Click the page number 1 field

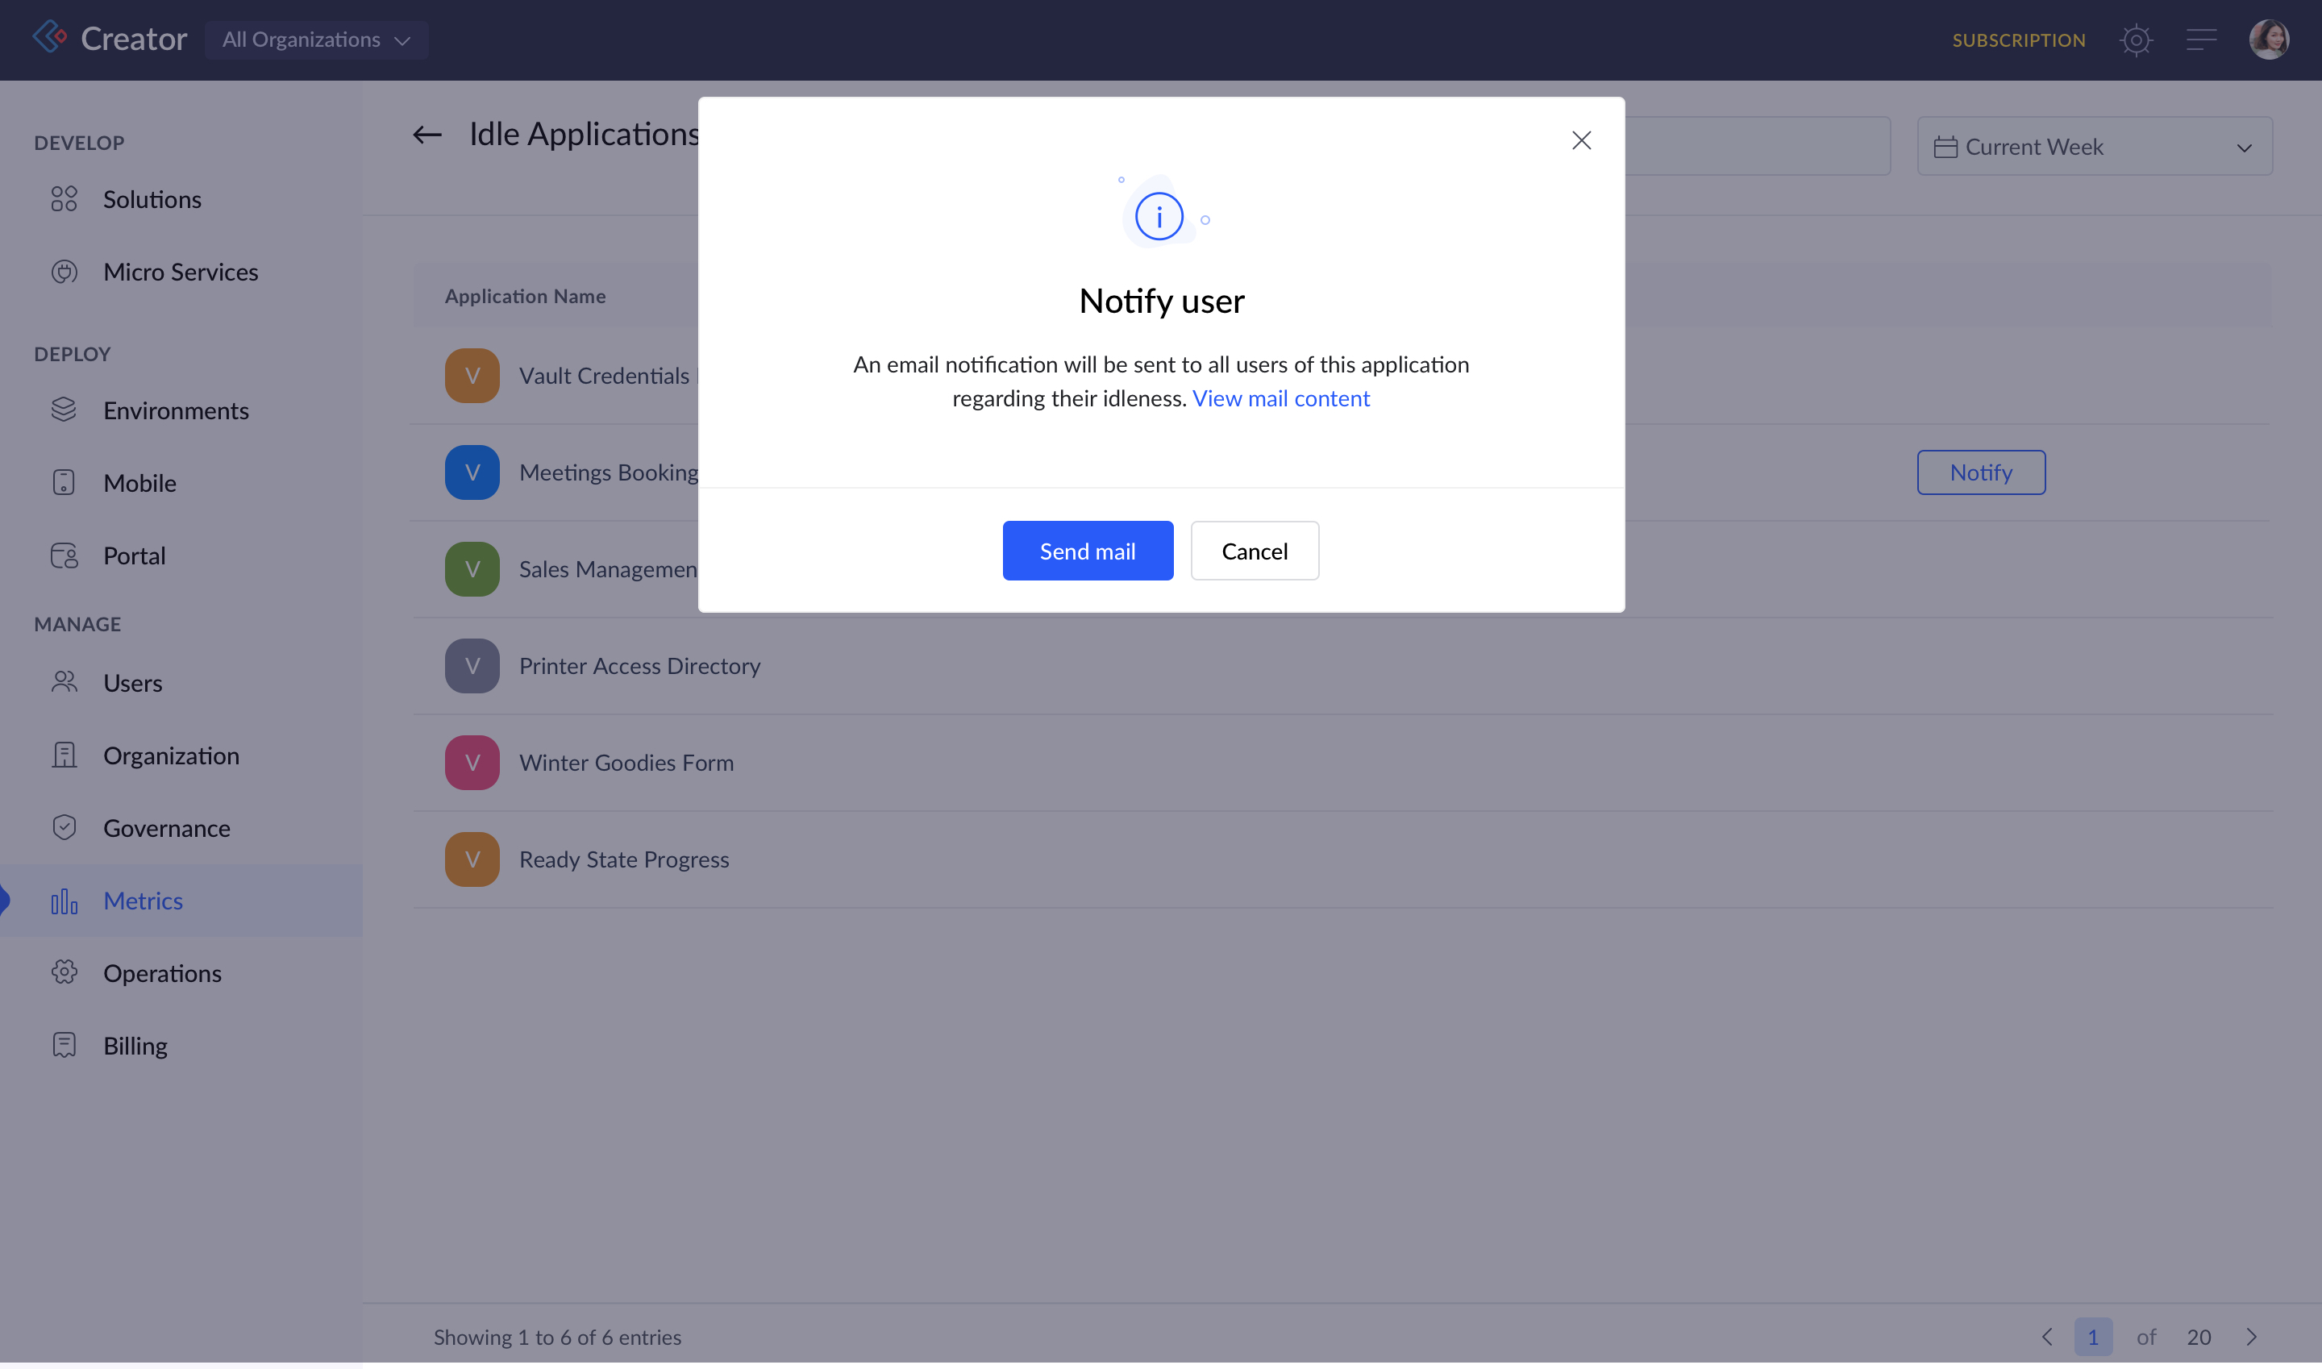[2092, 1337]
